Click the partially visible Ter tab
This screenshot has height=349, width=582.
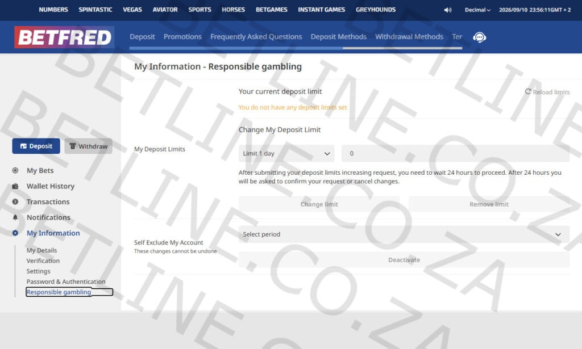(457, 37)
